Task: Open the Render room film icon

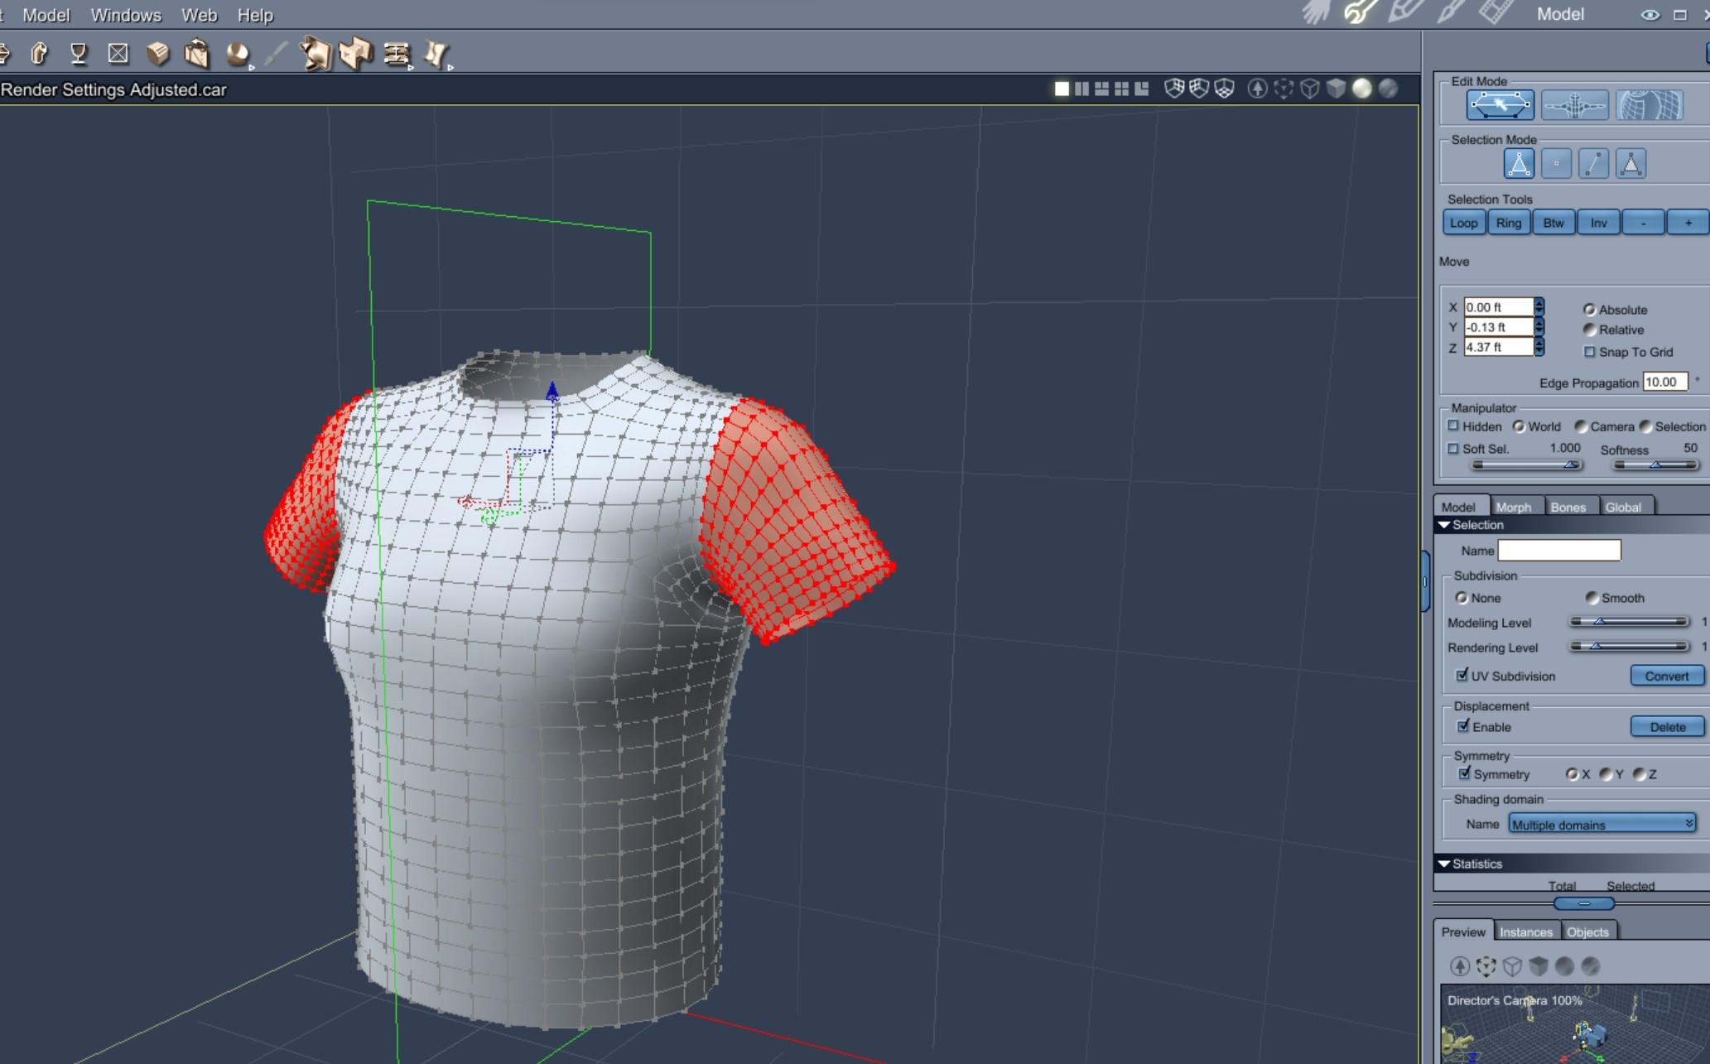Action: (x=1496, y=12)
